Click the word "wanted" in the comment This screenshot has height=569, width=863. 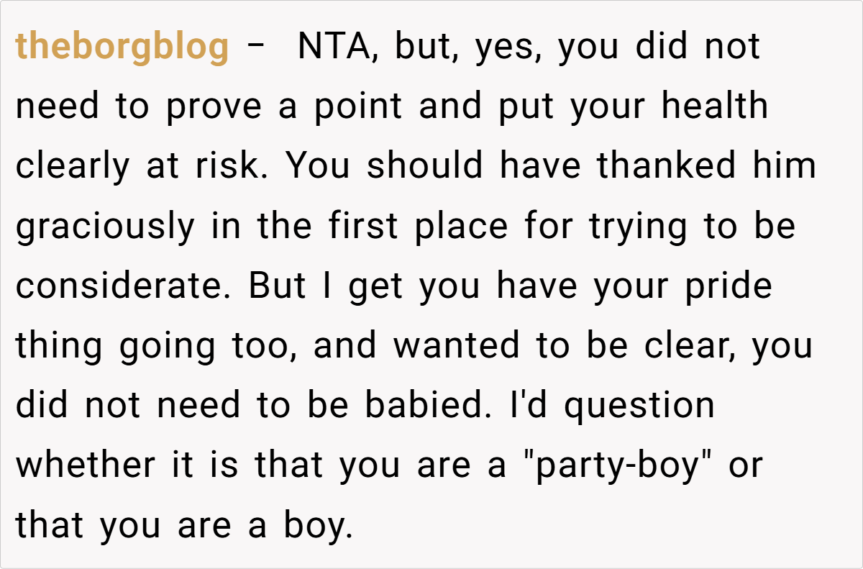pyautogui.click(x=456, y=346)
